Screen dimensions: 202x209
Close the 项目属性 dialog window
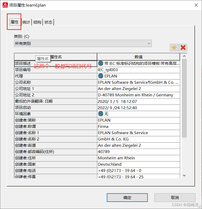pyautogui.click(x=196, y=5)
